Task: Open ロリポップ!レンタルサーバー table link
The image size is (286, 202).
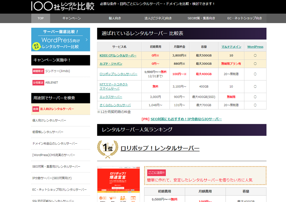Action: (118, 74)
